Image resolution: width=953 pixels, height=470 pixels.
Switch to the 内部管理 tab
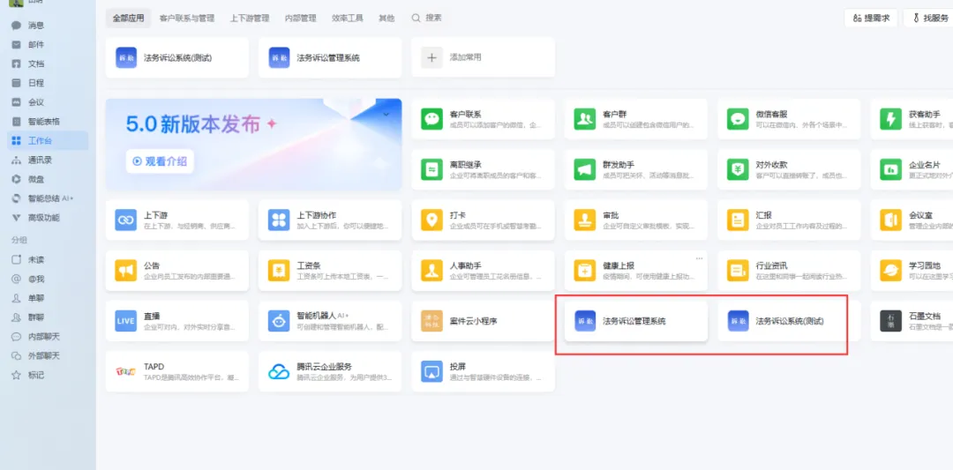tap(300, 19)
